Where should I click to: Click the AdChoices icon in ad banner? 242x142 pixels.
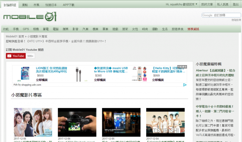pos(185,85)
